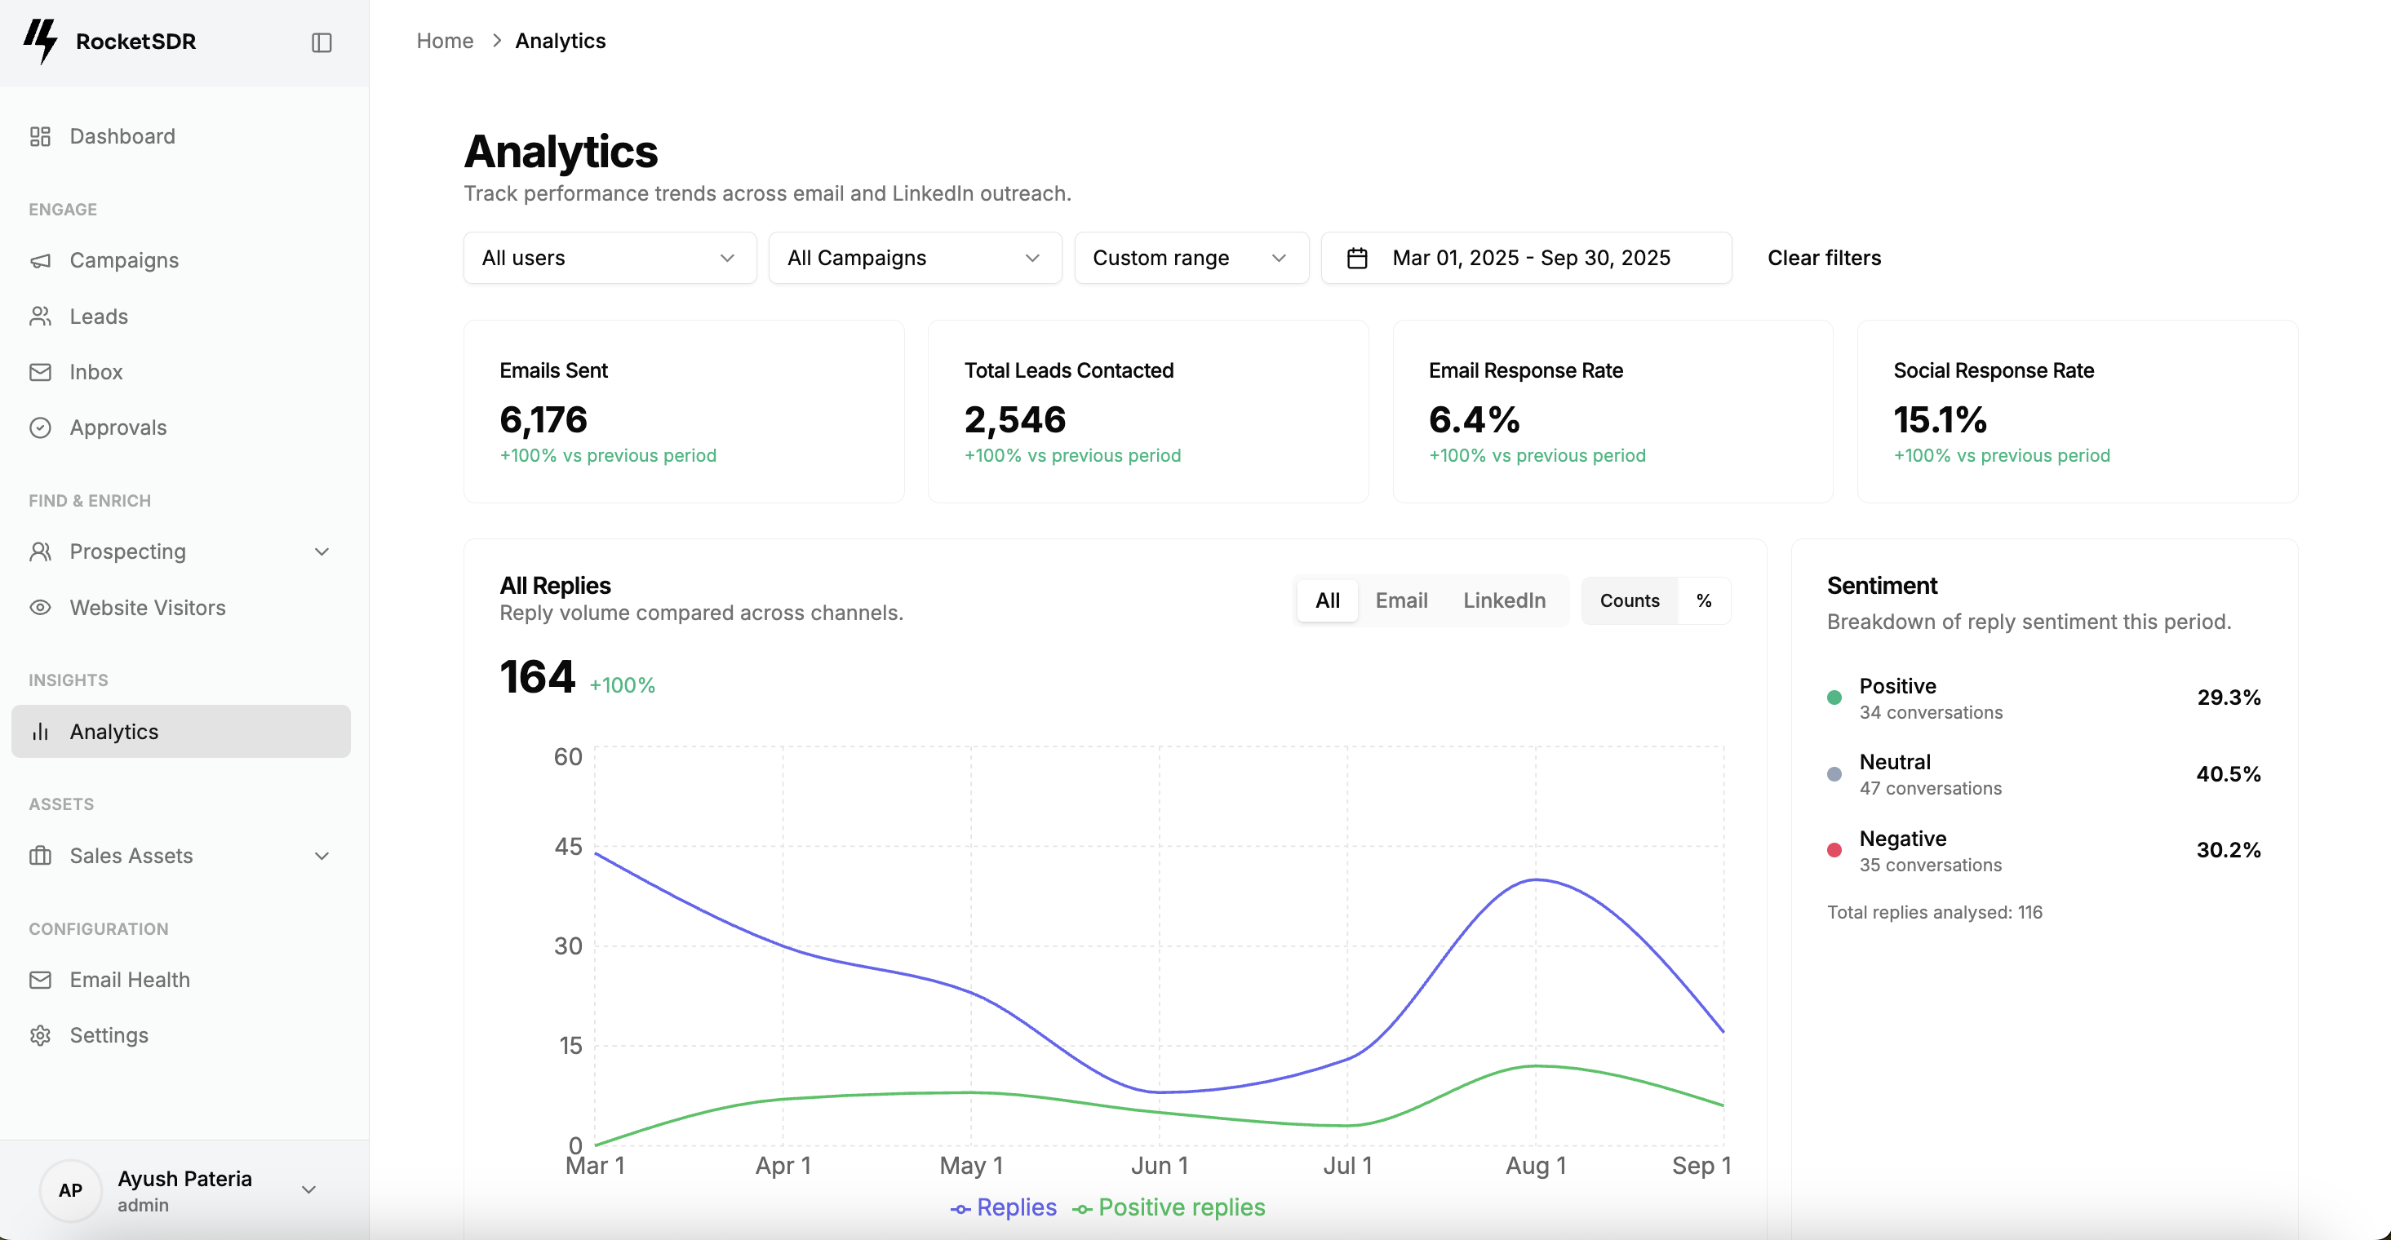Switch chart display to percentage mode

(x=1704, y=600)
